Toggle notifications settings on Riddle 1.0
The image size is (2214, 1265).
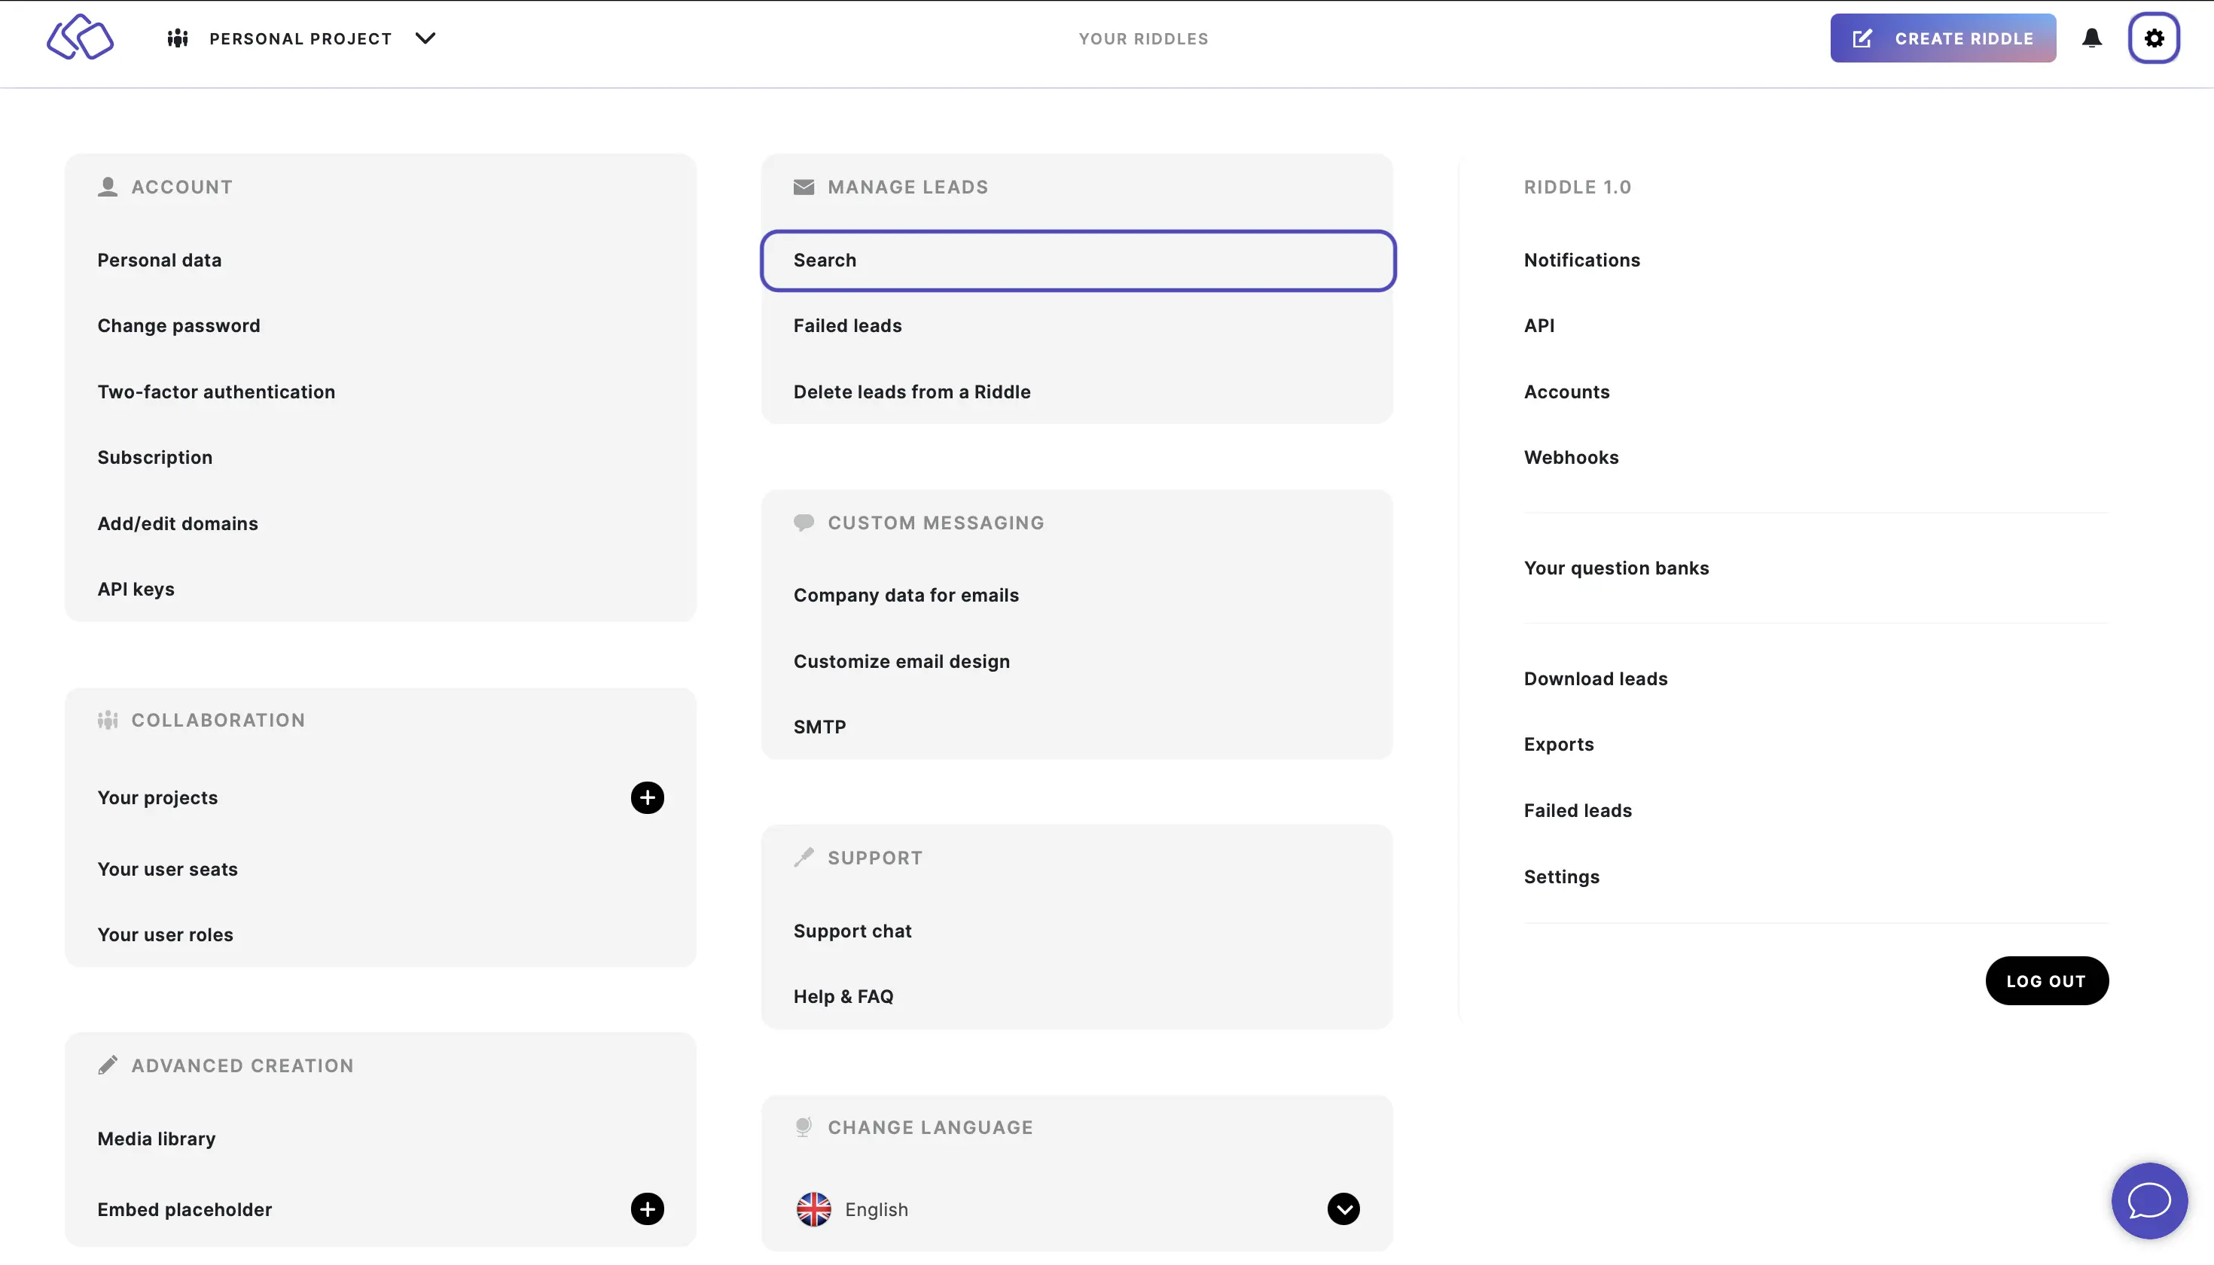(x=1581, y=260)
